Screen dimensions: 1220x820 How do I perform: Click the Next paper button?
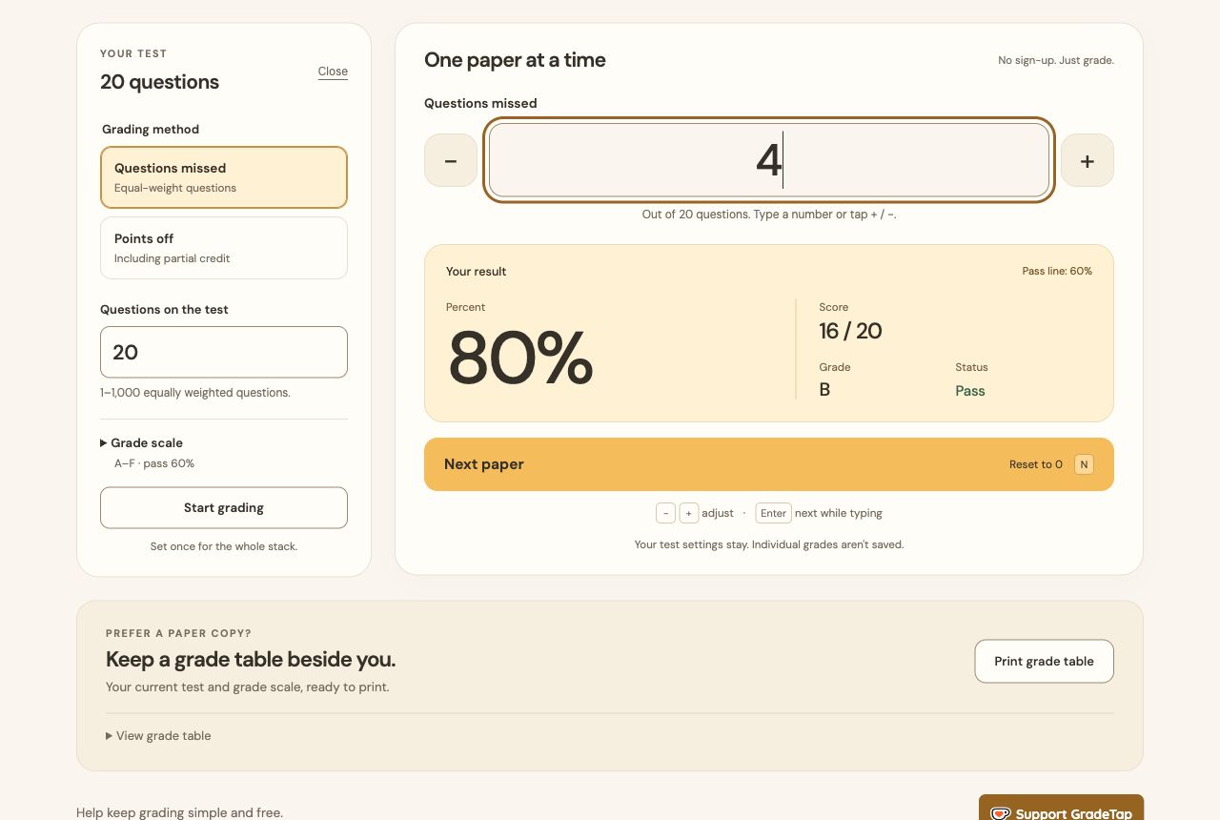pos(769,464)
